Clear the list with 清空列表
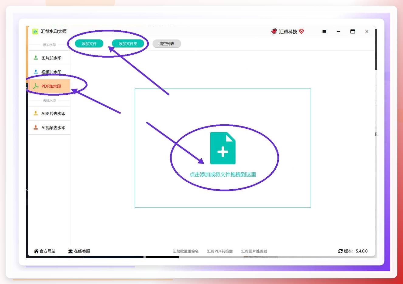Image resolution: width=403 pixels, height=284 pixels. point(167,44)
